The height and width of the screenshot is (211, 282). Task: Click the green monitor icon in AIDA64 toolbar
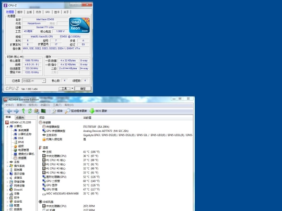coord(43,111)
